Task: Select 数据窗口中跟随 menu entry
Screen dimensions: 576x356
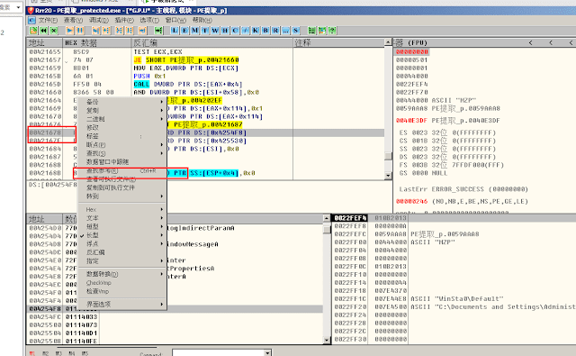Action: pos(122,162)
